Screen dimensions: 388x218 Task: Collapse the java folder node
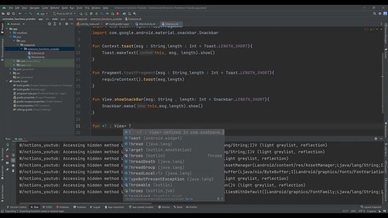click(11, 37)
